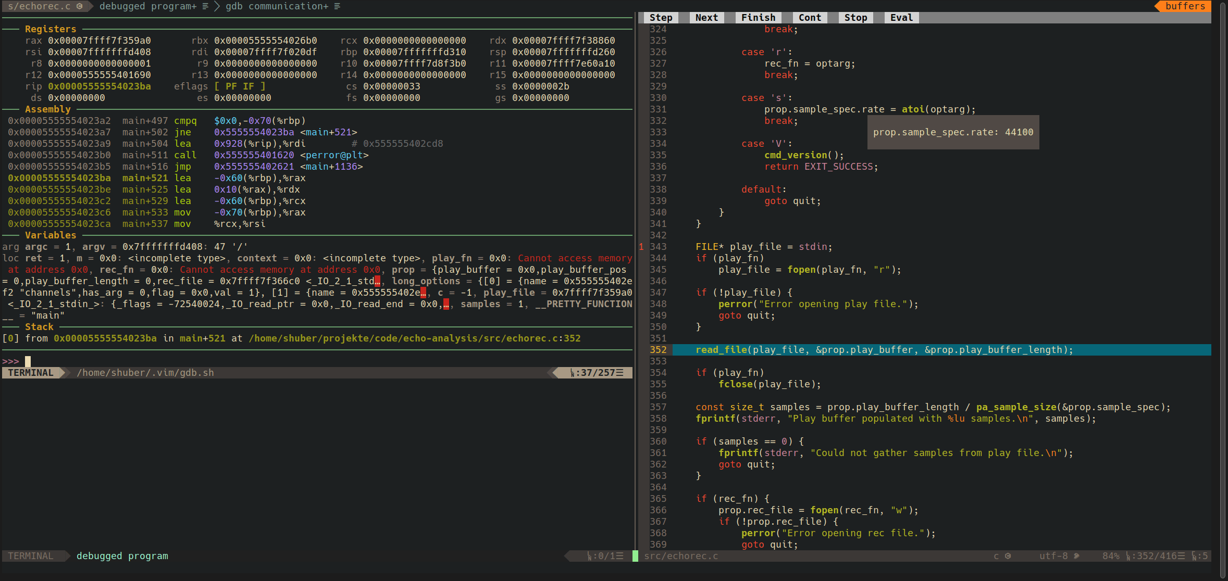Click the Stack section header
This screenshot has width=1228, height=581.
point(39,327)
